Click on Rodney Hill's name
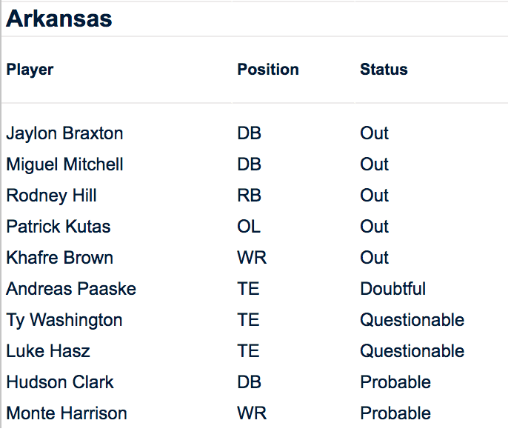 click(51, 196)
